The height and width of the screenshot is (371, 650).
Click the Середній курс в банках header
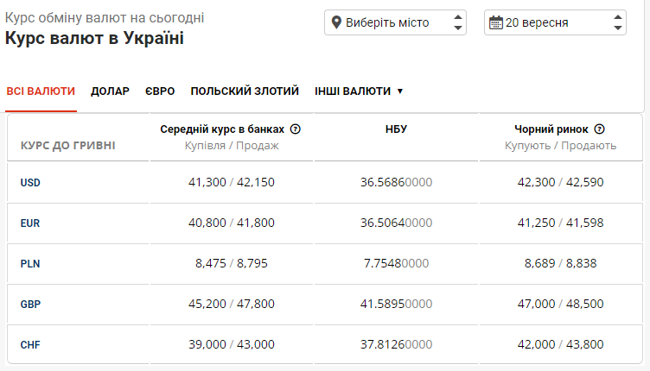click(x=222, y=129)
